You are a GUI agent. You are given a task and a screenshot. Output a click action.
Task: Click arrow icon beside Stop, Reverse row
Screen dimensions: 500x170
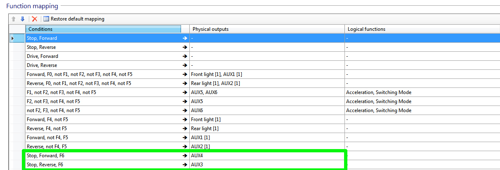click(x=185, y=47)
